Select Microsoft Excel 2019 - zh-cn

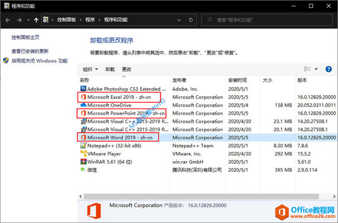pyautogui.click(x=119, y=97)
